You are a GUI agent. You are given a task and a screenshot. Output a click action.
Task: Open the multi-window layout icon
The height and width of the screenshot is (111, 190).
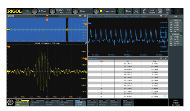click(160, 11)
